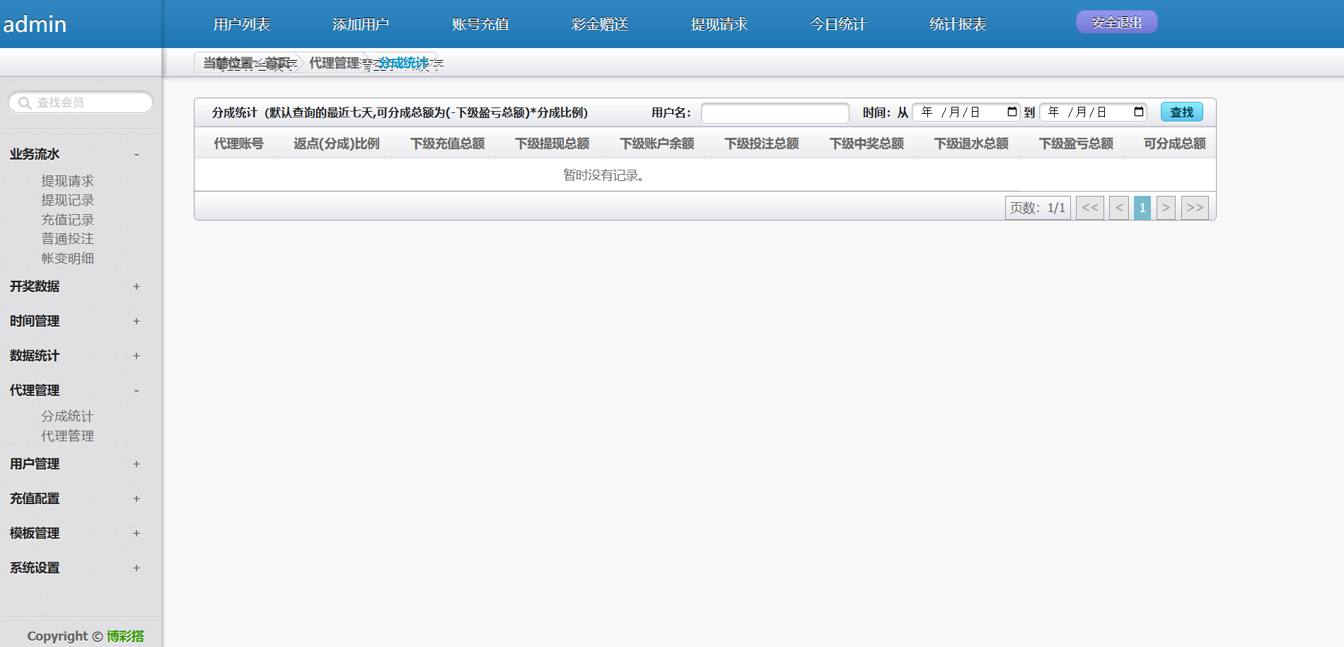This screenshot has height=647, width=1344.
Task: Go to the next page arrow
Action: coord(1165,208)
